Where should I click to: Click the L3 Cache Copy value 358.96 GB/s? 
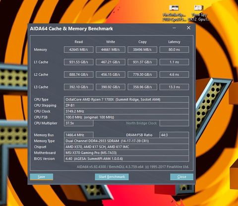[x=142, y=87]
